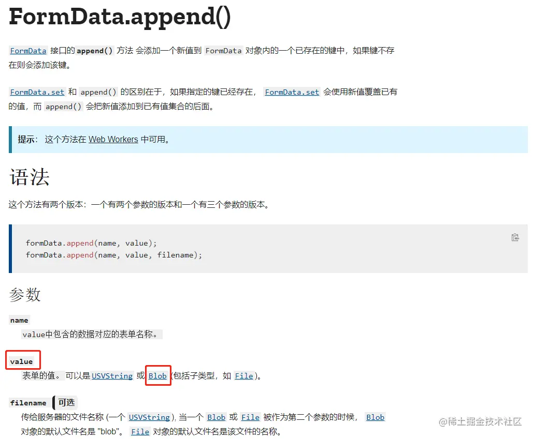Image resolution: width=534 pixels, height=439 pixels.
Task: Select the name parameter label
Action: (19, 320)
